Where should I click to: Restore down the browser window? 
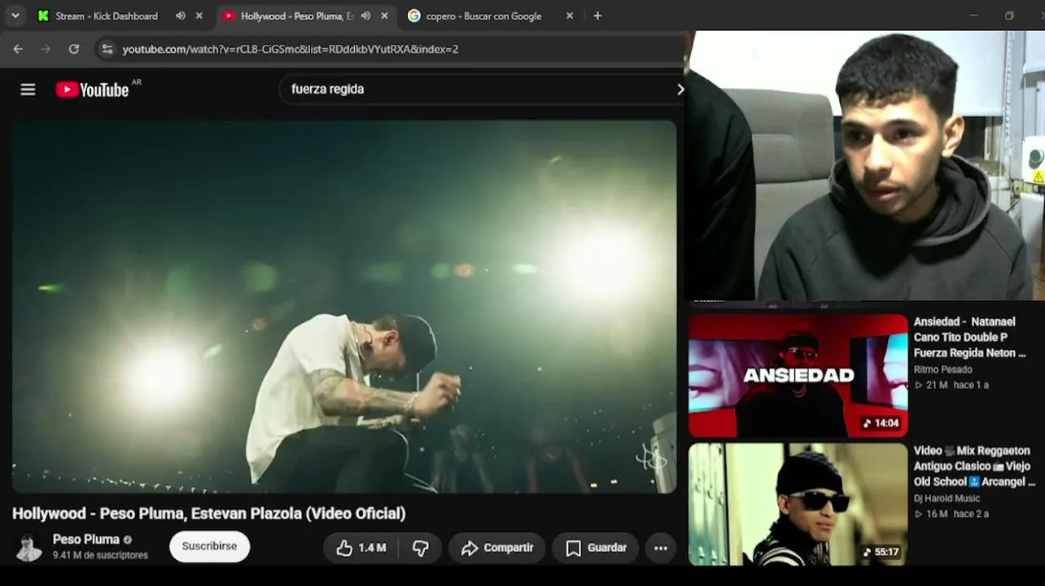click(1009, 15)
